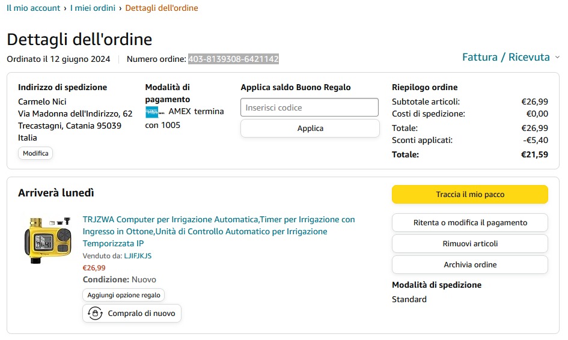The height and width of the screenshot is (340, 568).
Task: Click Traccia il mio pacco
Action: pyautogui.click(x=470, y=195)
